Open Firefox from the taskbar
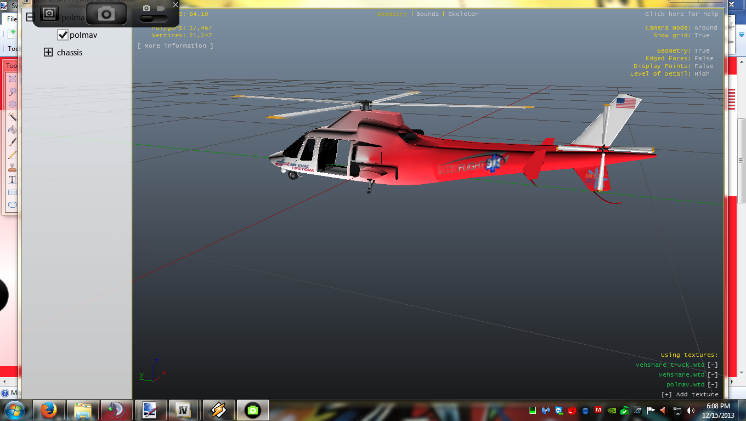746x421 pixels. click(49, 410)
